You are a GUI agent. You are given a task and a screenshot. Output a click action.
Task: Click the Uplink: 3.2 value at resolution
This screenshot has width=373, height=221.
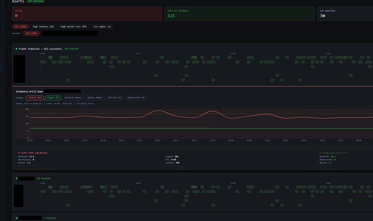(x=326, y=163)
